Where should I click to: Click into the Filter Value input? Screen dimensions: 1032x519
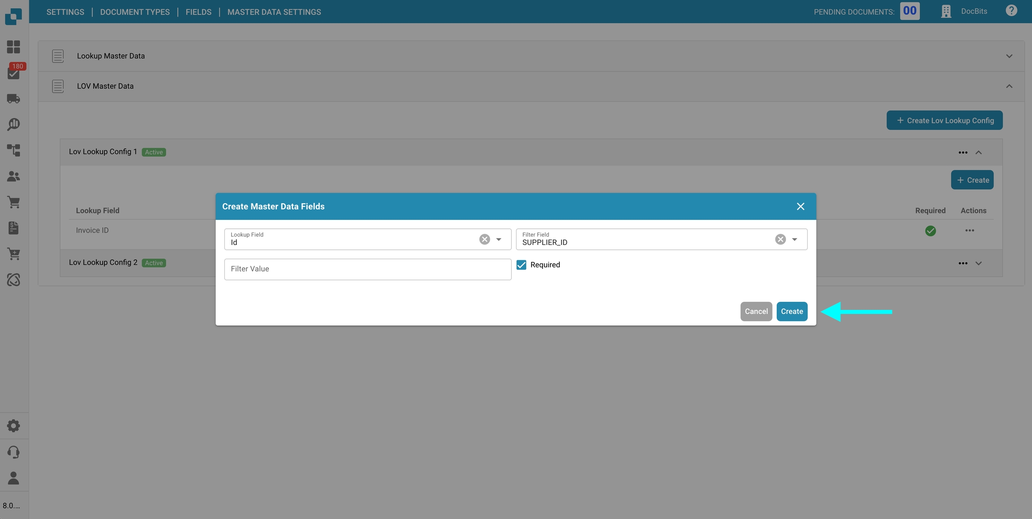point(367,269)
